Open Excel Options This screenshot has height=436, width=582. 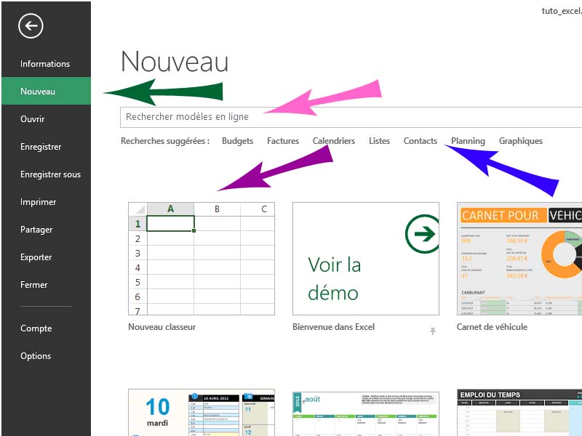(36, 356)
